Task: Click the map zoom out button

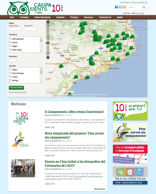Action: [x=48, y=58]
